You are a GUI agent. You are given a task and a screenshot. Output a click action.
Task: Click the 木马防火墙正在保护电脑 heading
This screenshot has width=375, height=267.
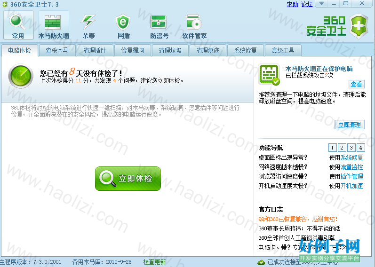(319, 69)
